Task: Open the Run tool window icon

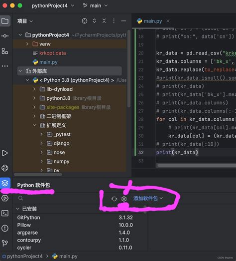Action: coord(5,153)
